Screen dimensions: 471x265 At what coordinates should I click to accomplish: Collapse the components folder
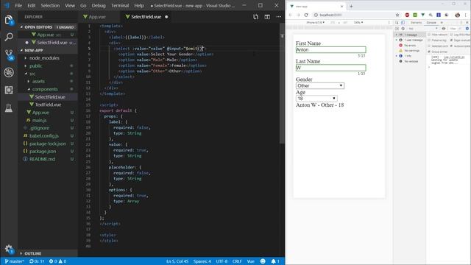pos(45,89)
